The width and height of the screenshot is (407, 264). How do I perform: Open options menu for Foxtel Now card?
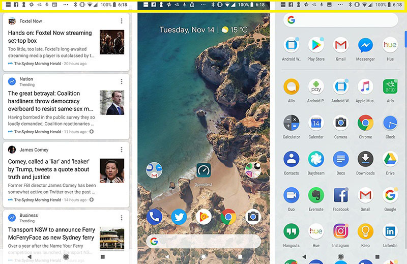tap(122, 21)
